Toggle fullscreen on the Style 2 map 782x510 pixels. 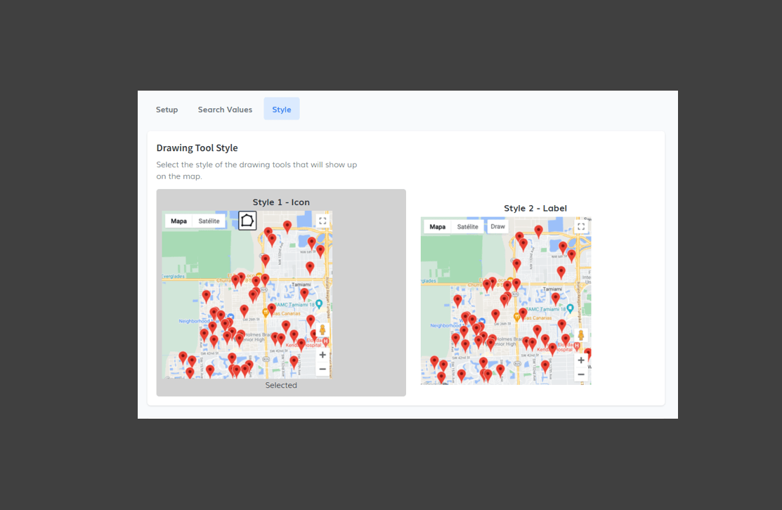coord(581,227)
